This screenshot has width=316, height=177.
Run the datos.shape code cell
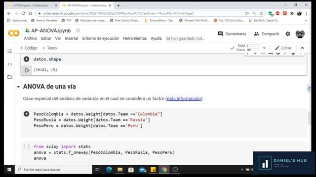pos(26,59)
